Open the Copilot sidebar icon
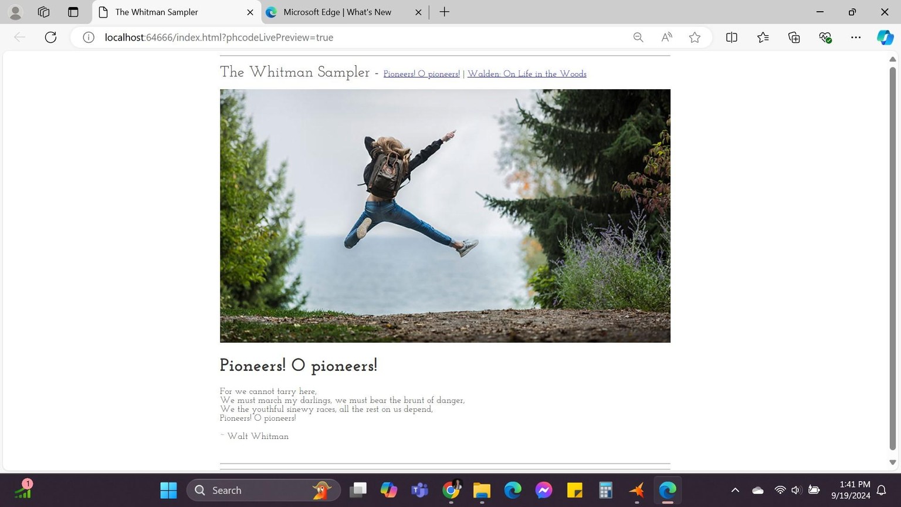 coord(885,38)
